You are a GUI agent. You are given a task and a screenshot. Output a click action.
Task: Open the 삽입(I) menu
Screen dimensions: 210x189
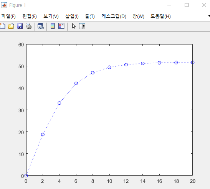click(x=72, y=16)
